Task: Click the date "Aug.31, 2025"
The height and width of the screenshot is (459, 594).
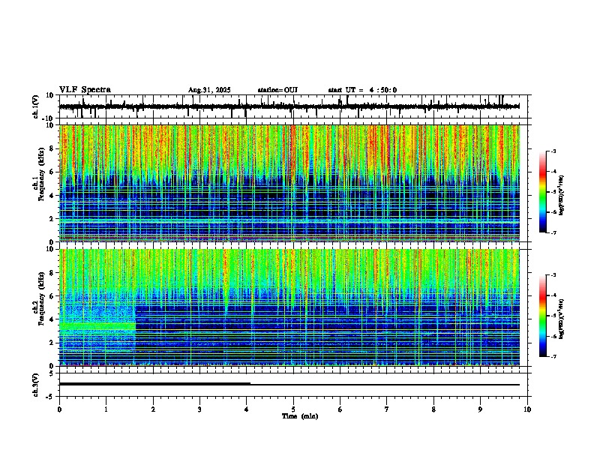Action: click(x=209, y=90)
